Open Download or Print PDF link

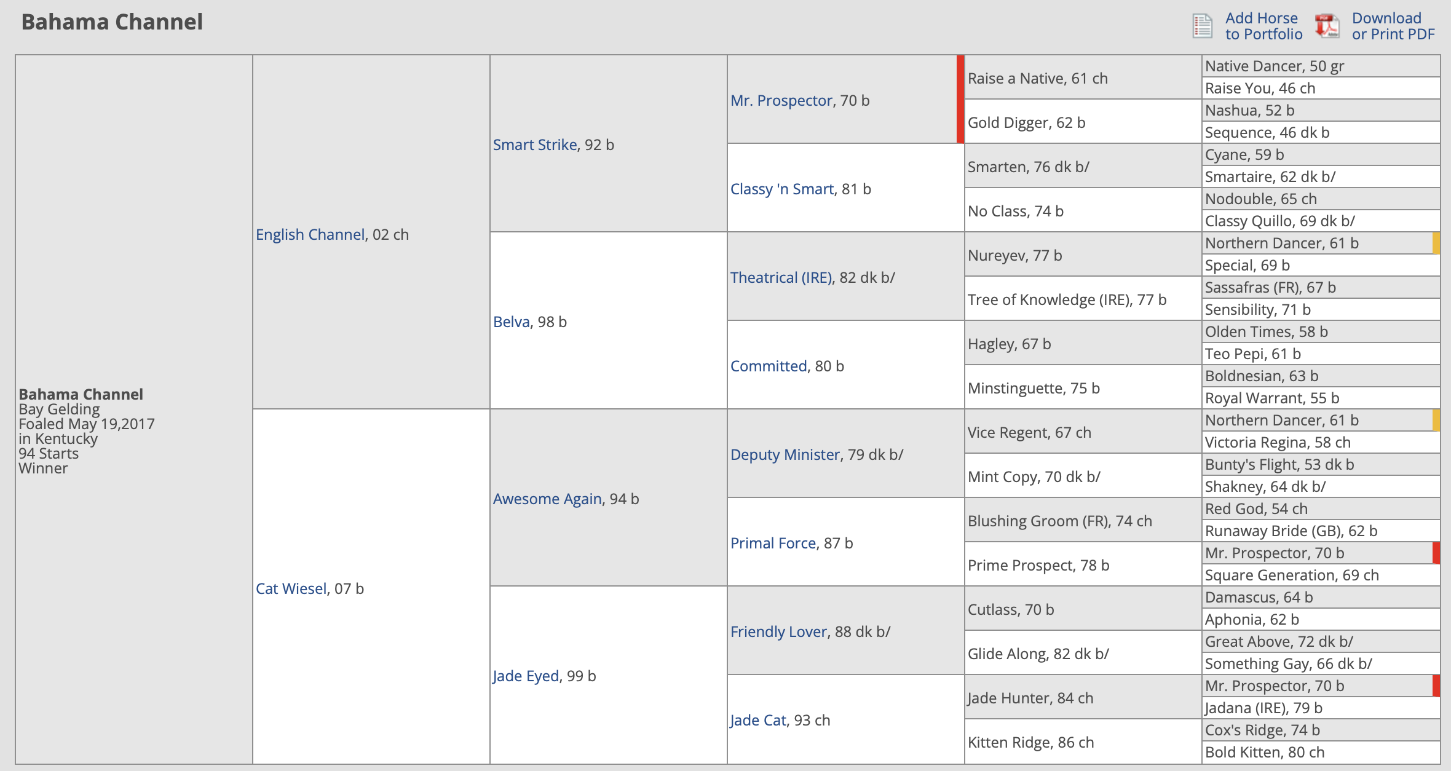[1393, 26]
